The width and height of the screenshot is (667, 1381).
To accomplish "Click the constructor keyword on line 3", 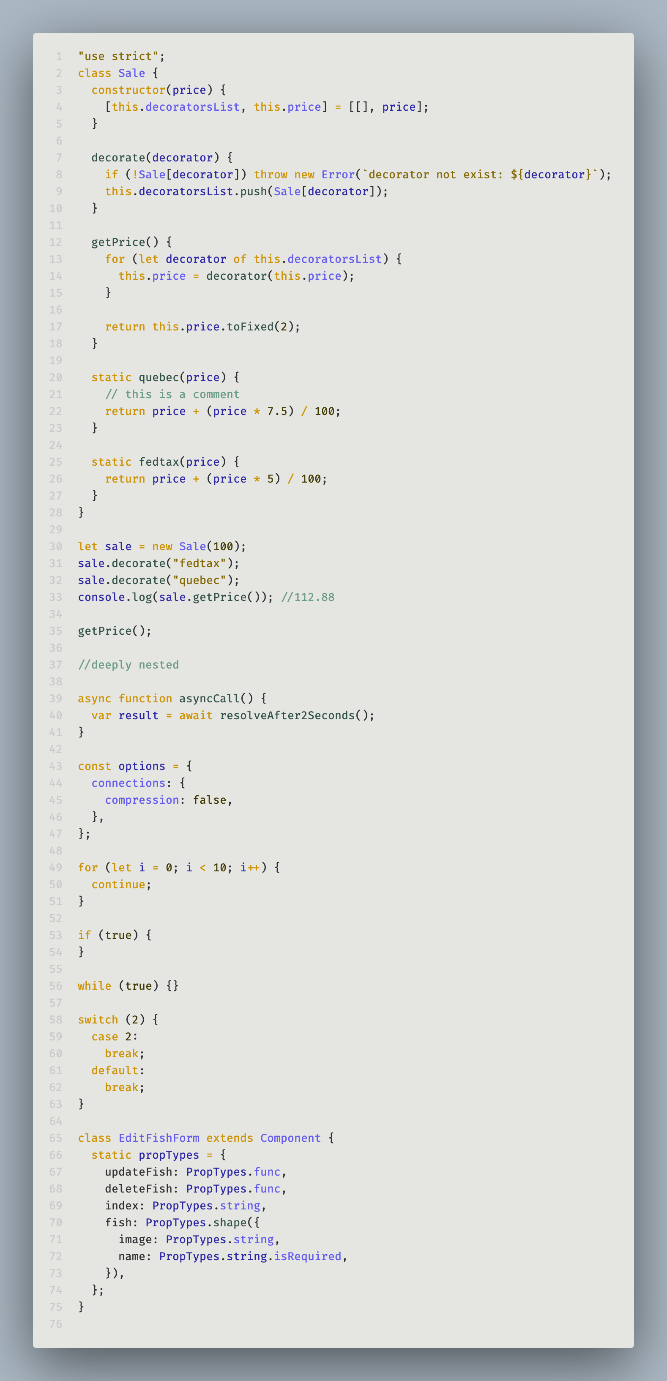I will click(x=128, y=90).
